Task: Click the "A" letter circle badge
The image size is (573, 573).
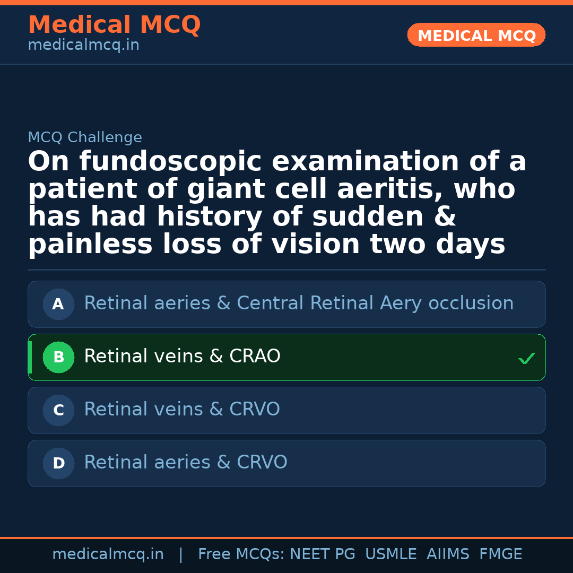Action: coord(58,305)
